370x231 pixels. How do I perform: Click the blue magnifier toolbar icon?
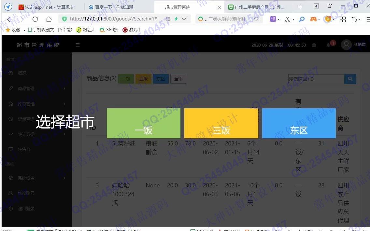tap(302, 19)
